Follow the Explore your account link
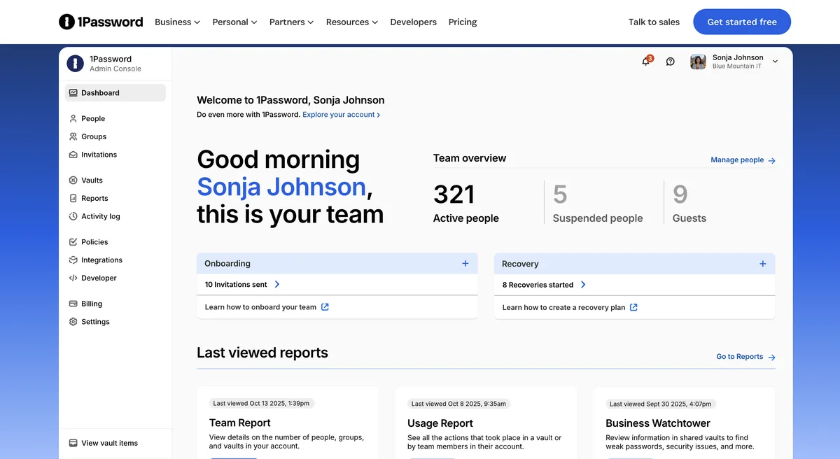 pyautogui.click(x=342, y=115)
